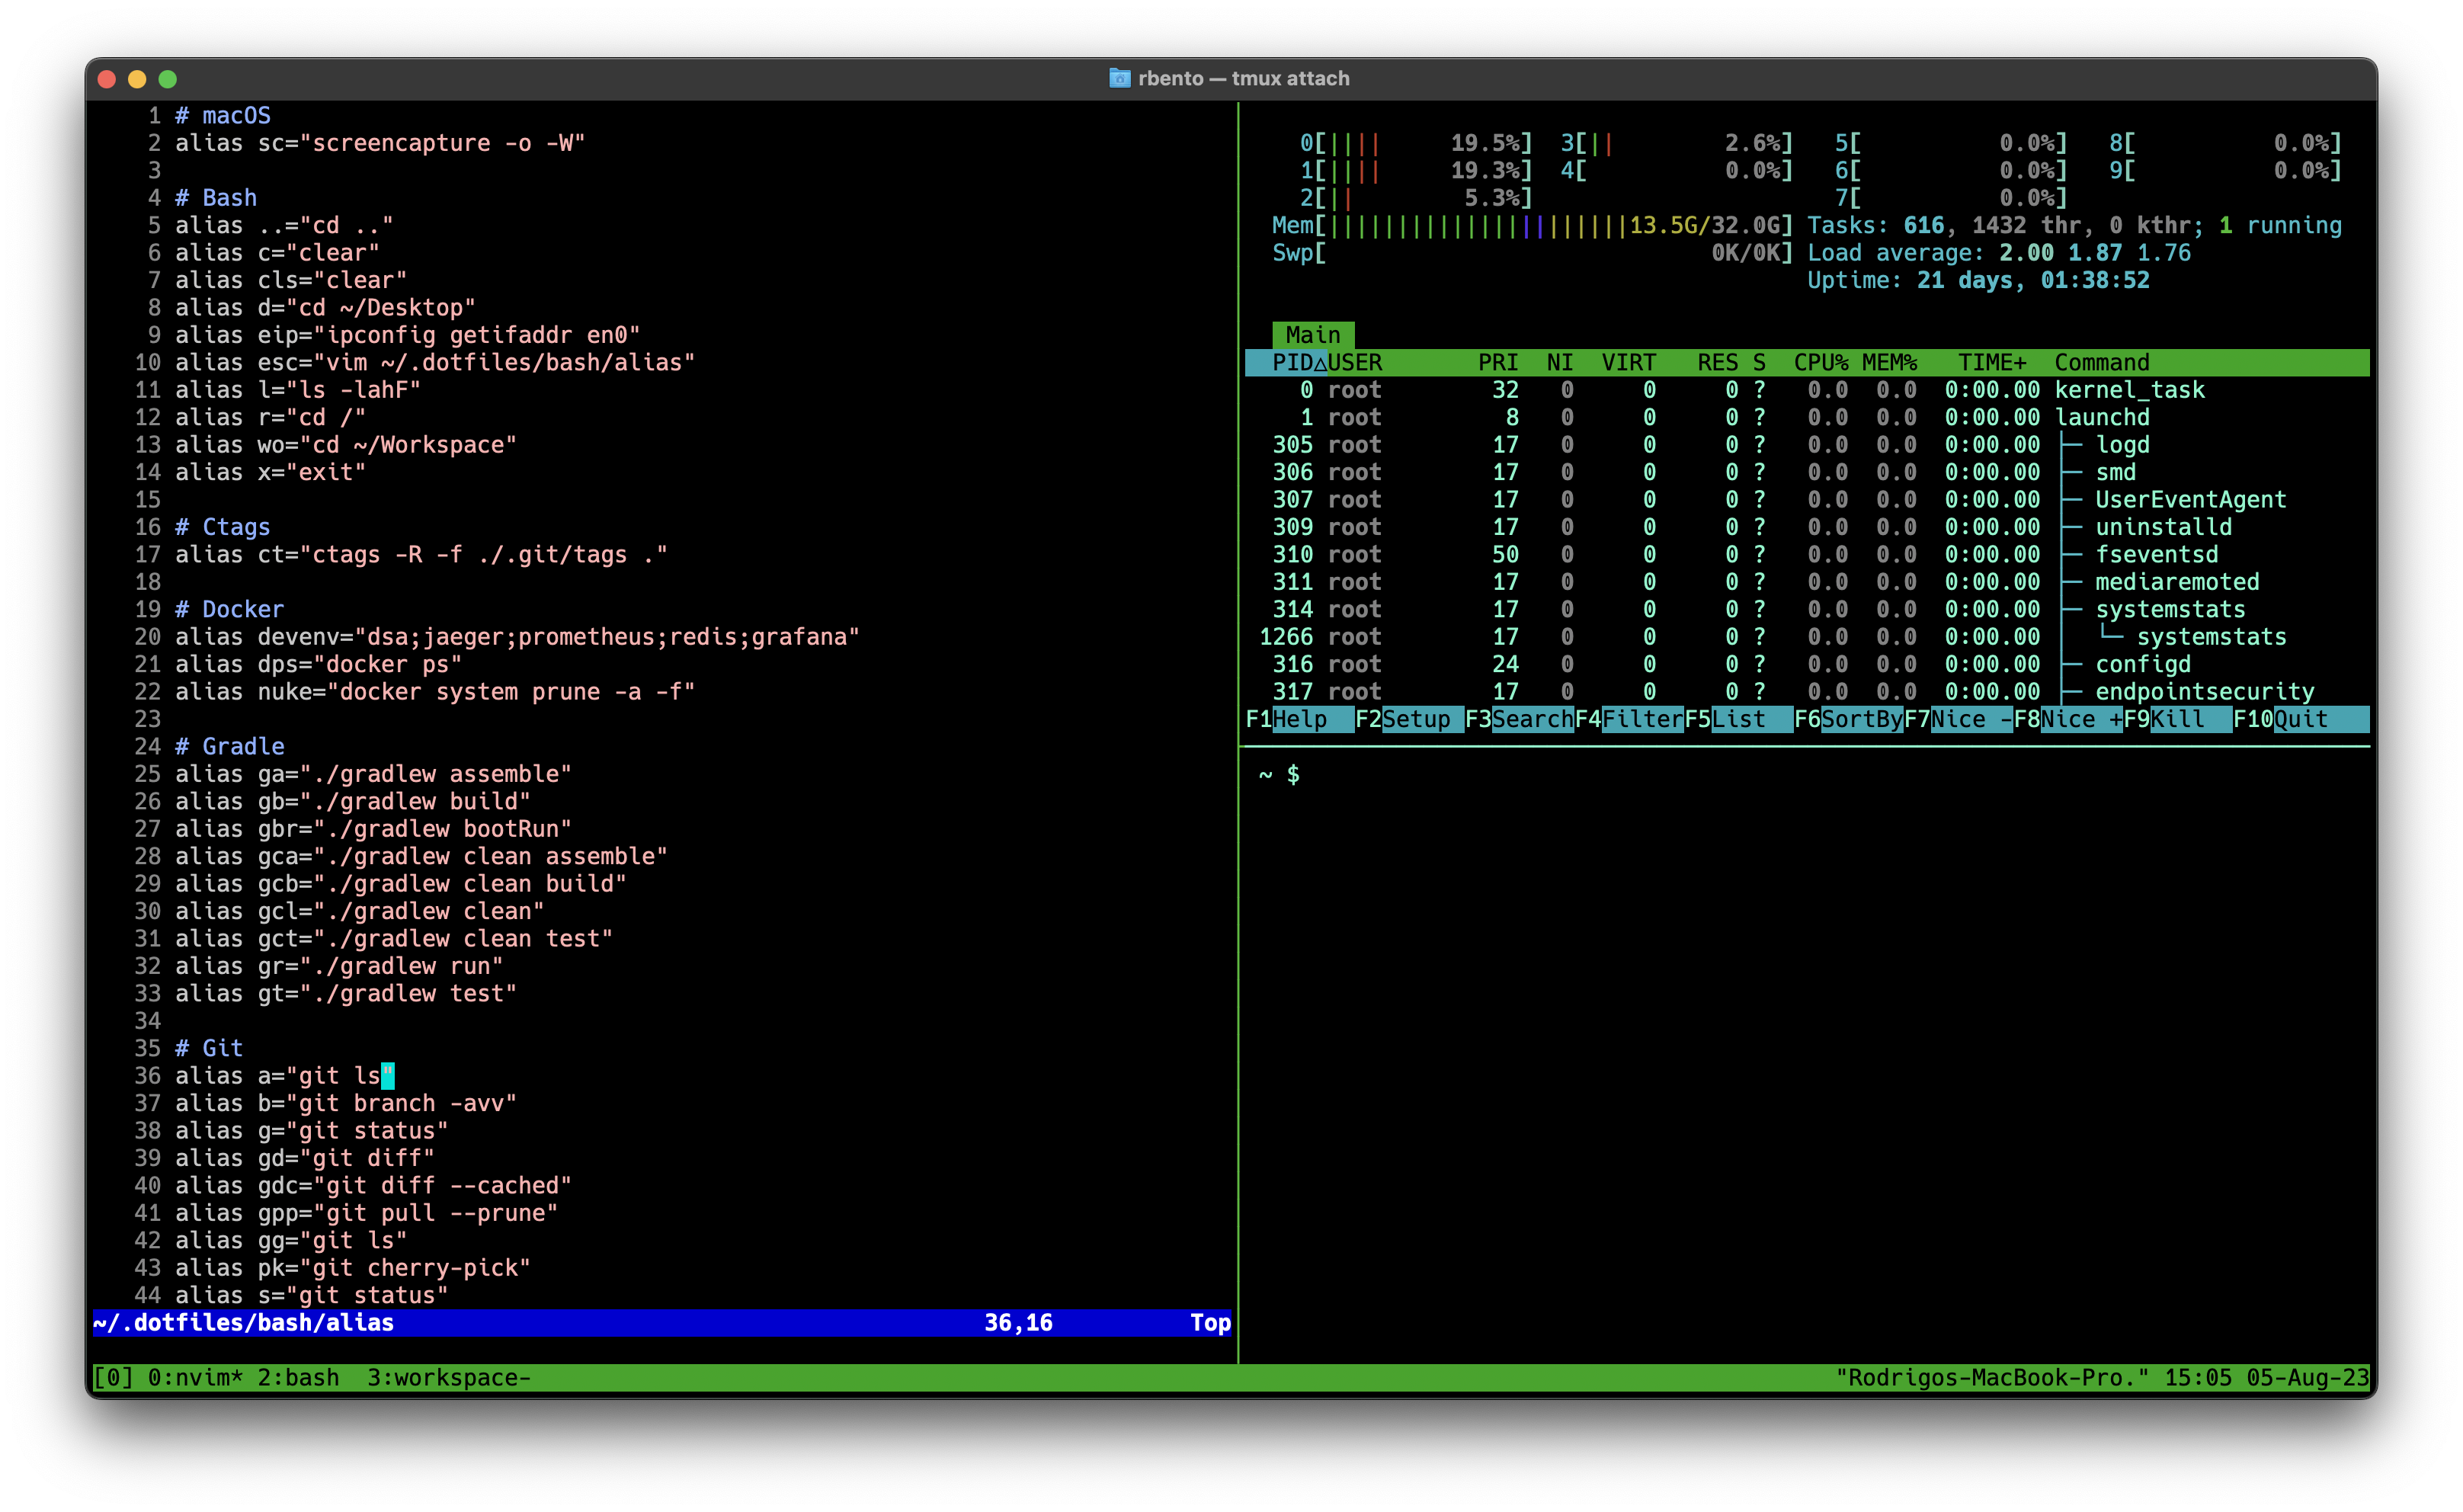The height and width of the screenshot is (1512, 2463).
Task: Click the alias nuke docker prune line
Action: (435, 692)
